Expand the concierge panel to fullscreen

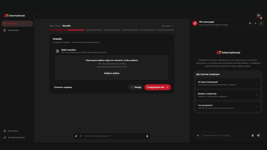pyautogui.click(x=261, y=23)
